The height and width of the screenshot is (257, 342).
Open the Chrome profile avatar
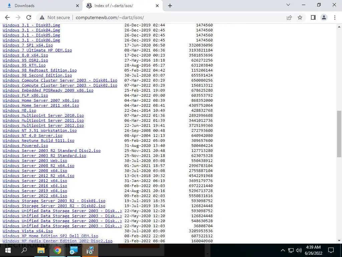(324, 17)
